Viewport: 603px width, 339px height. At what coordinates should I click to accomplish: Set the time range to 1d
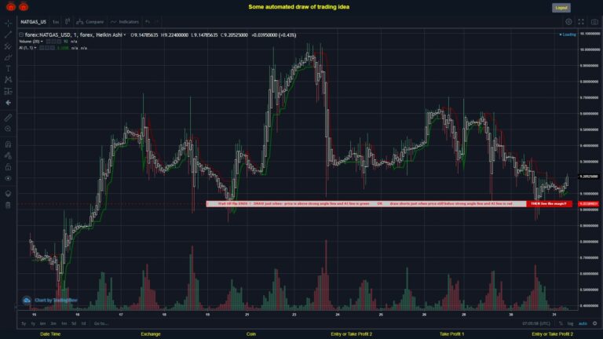coord(83,323)
